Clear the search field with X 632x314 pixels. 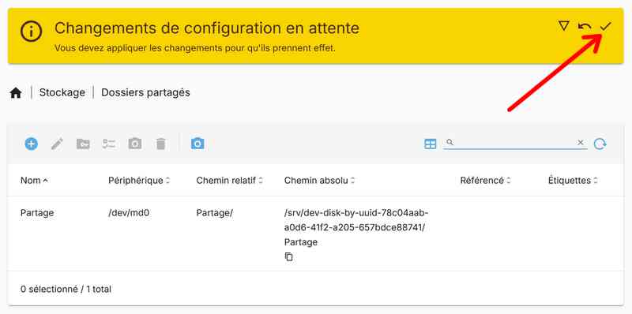coord(581,143)
